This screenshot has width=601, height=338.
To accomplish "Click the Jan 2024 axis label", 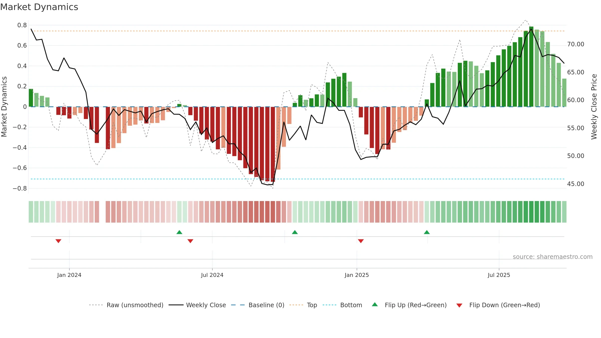I will coord(69,275).
